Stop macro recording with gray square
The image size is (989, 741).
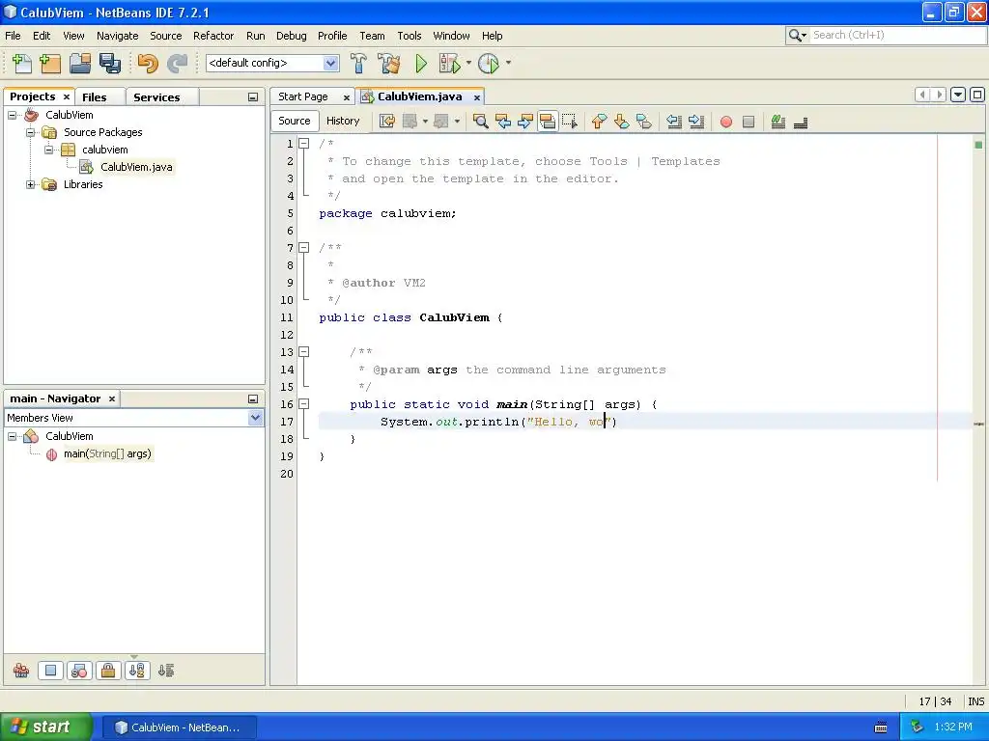pyautogui.click(x=749, y=122)
